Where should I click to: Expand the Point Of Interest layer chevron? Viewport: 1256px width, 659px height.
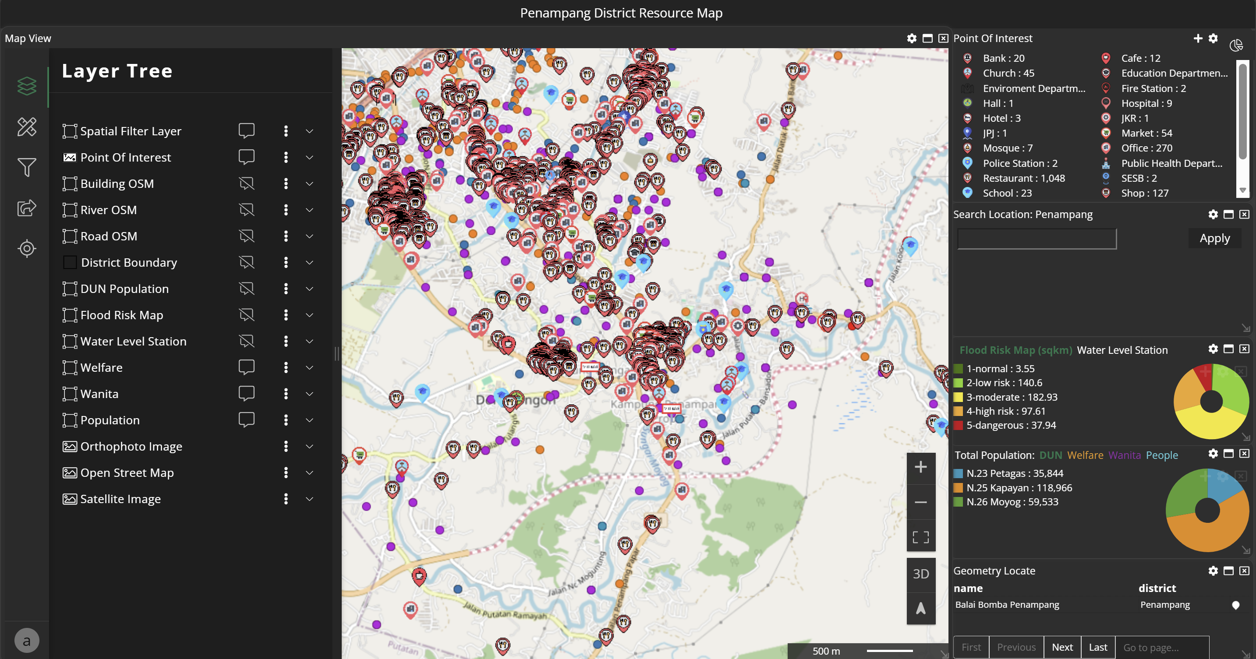(309, 157)
